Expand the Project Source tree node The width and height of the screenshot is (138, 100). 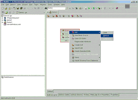point(2,18)
